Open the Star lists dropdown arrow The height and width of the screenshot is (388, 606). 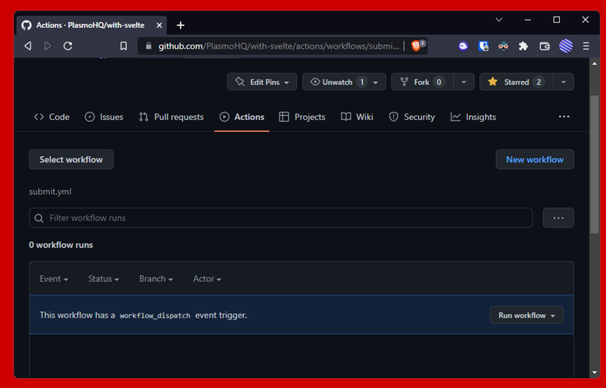563,82
